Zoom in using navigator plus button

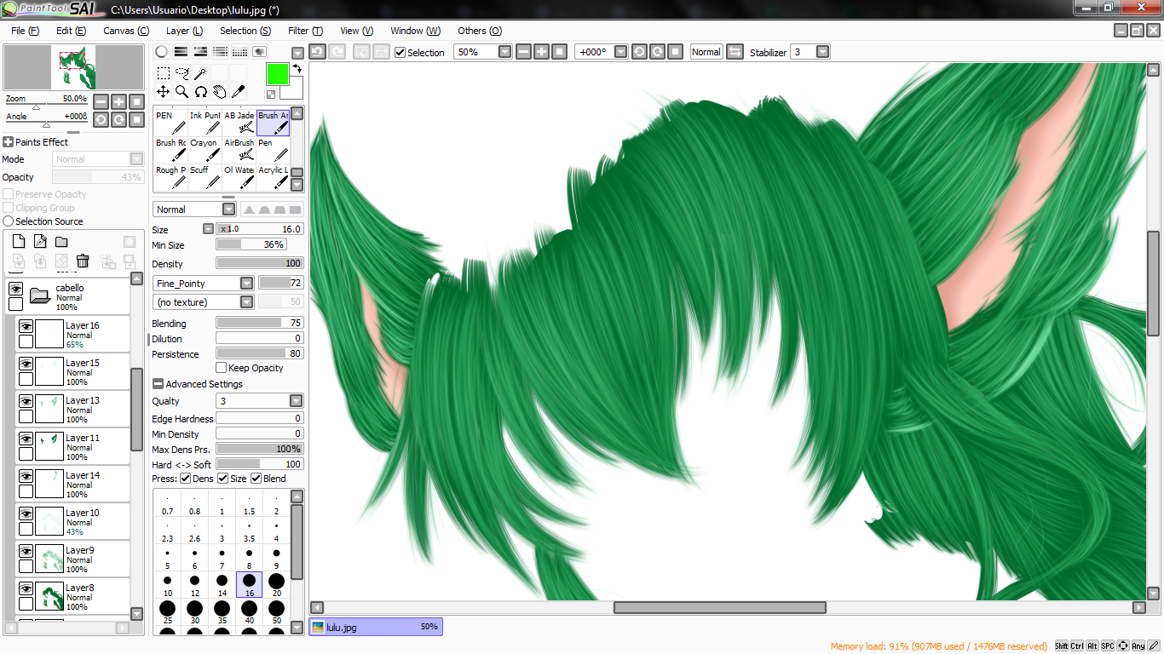tap(118, 101)
